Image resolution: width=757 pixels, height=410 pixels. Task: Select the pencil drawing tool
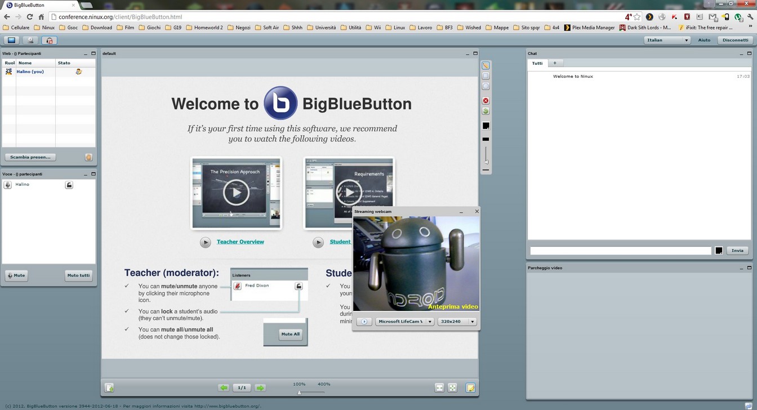click(x=486, y=65)
